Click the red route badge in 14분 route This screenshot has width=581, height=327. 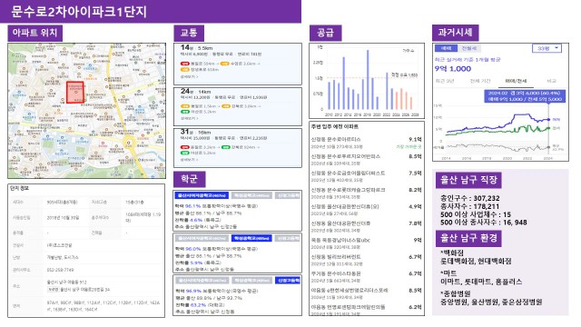click(184, 64)
